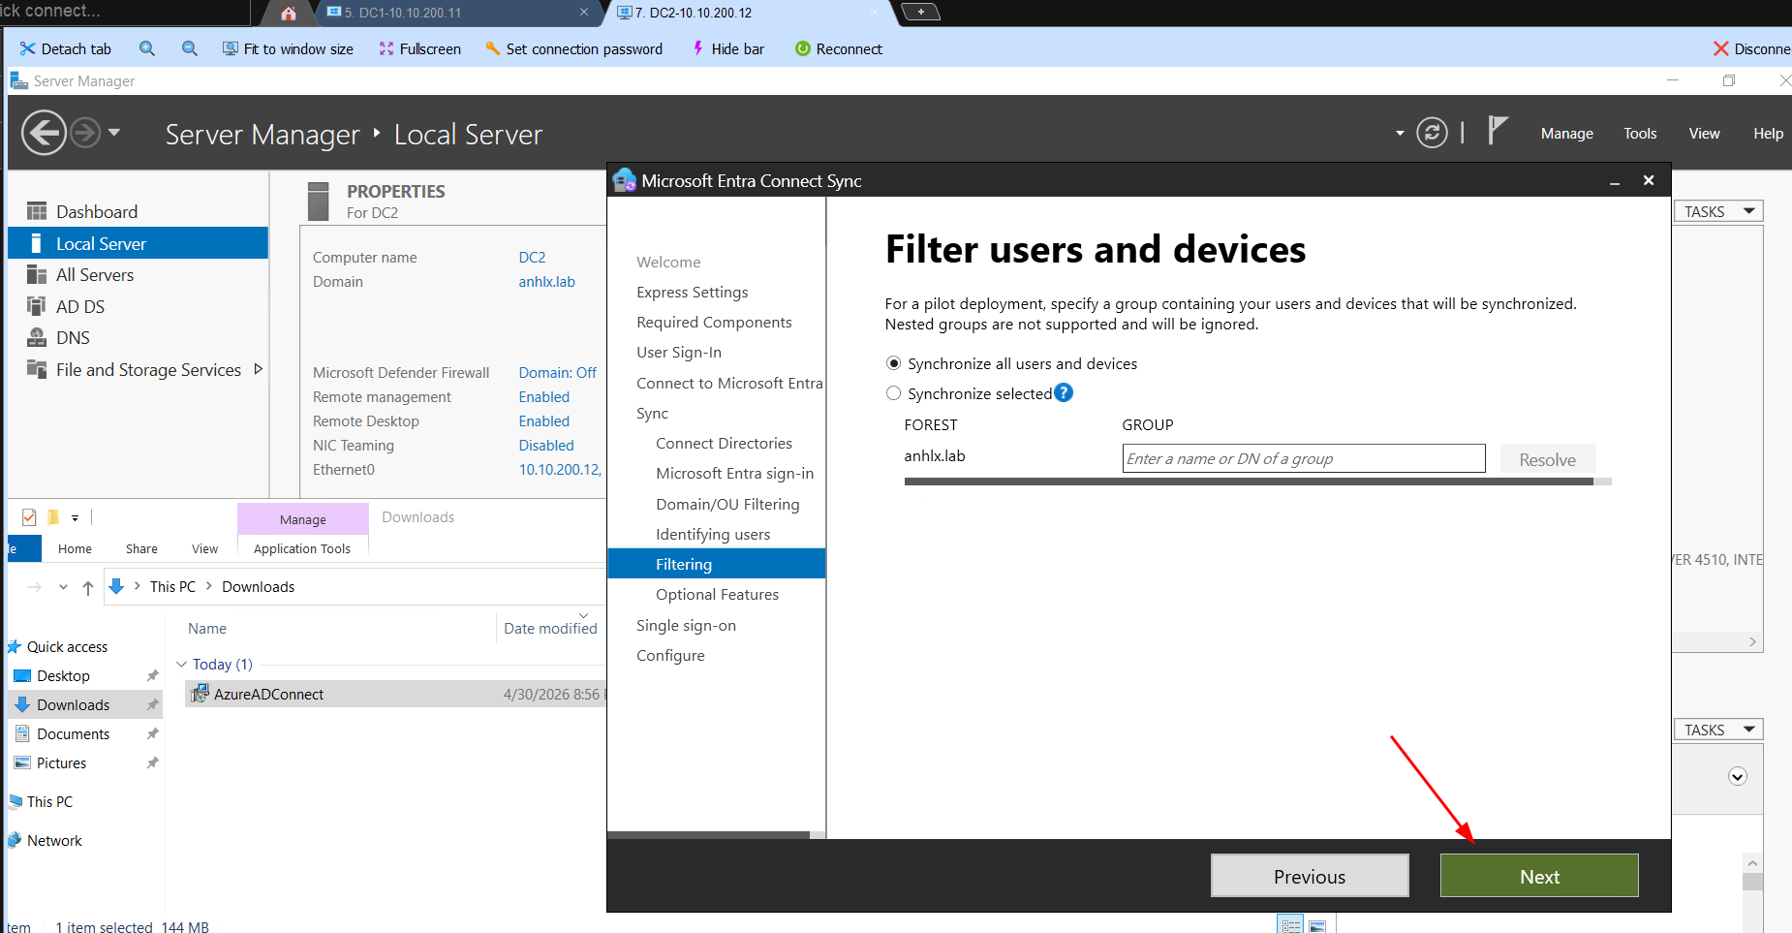This screenshot has width=1792, height=933.
Task: Switch to details view in Explorer
Action: [1290, 924]
